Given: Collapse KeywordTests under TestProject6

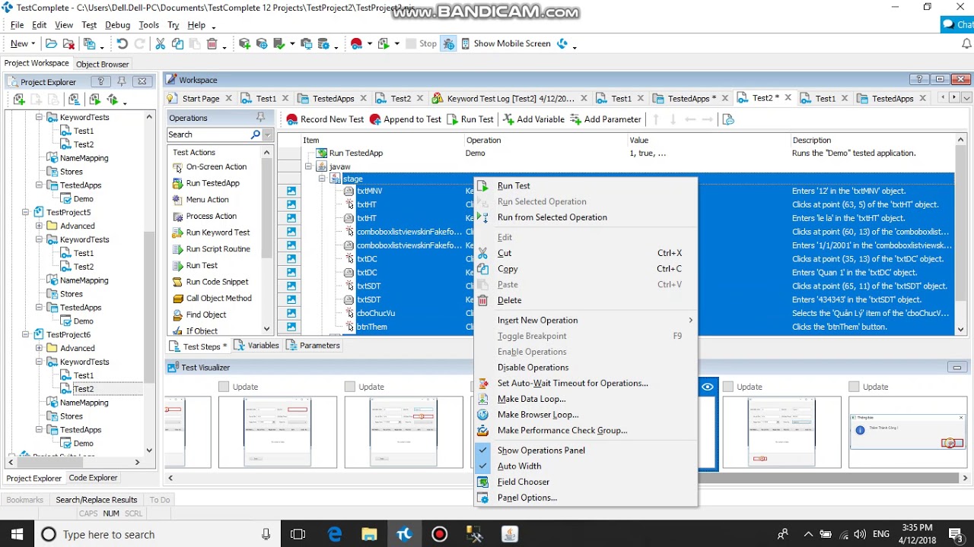Looking at the screenshot, I should point(39,362).
